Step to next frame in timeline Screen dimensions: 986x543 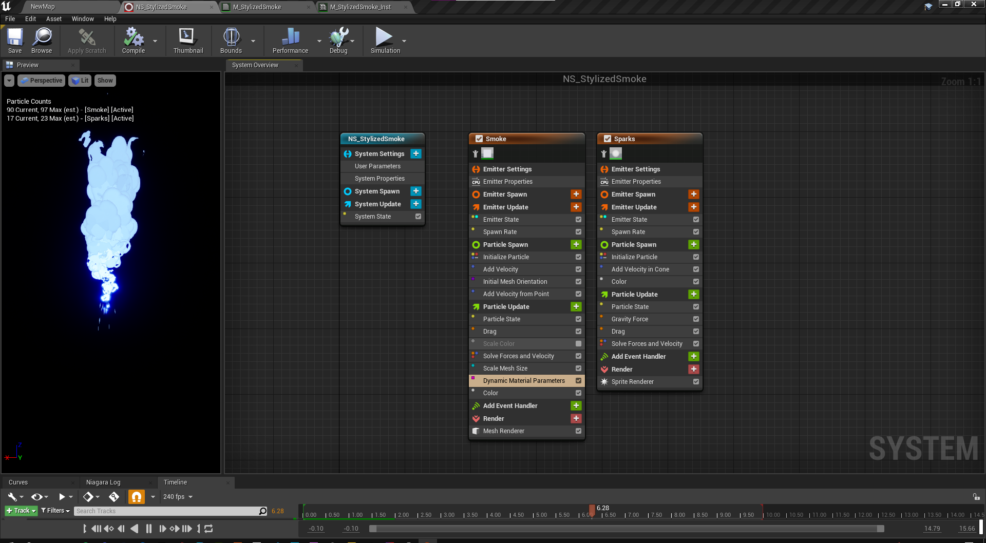pyautogui.click(x=162, y=528)
